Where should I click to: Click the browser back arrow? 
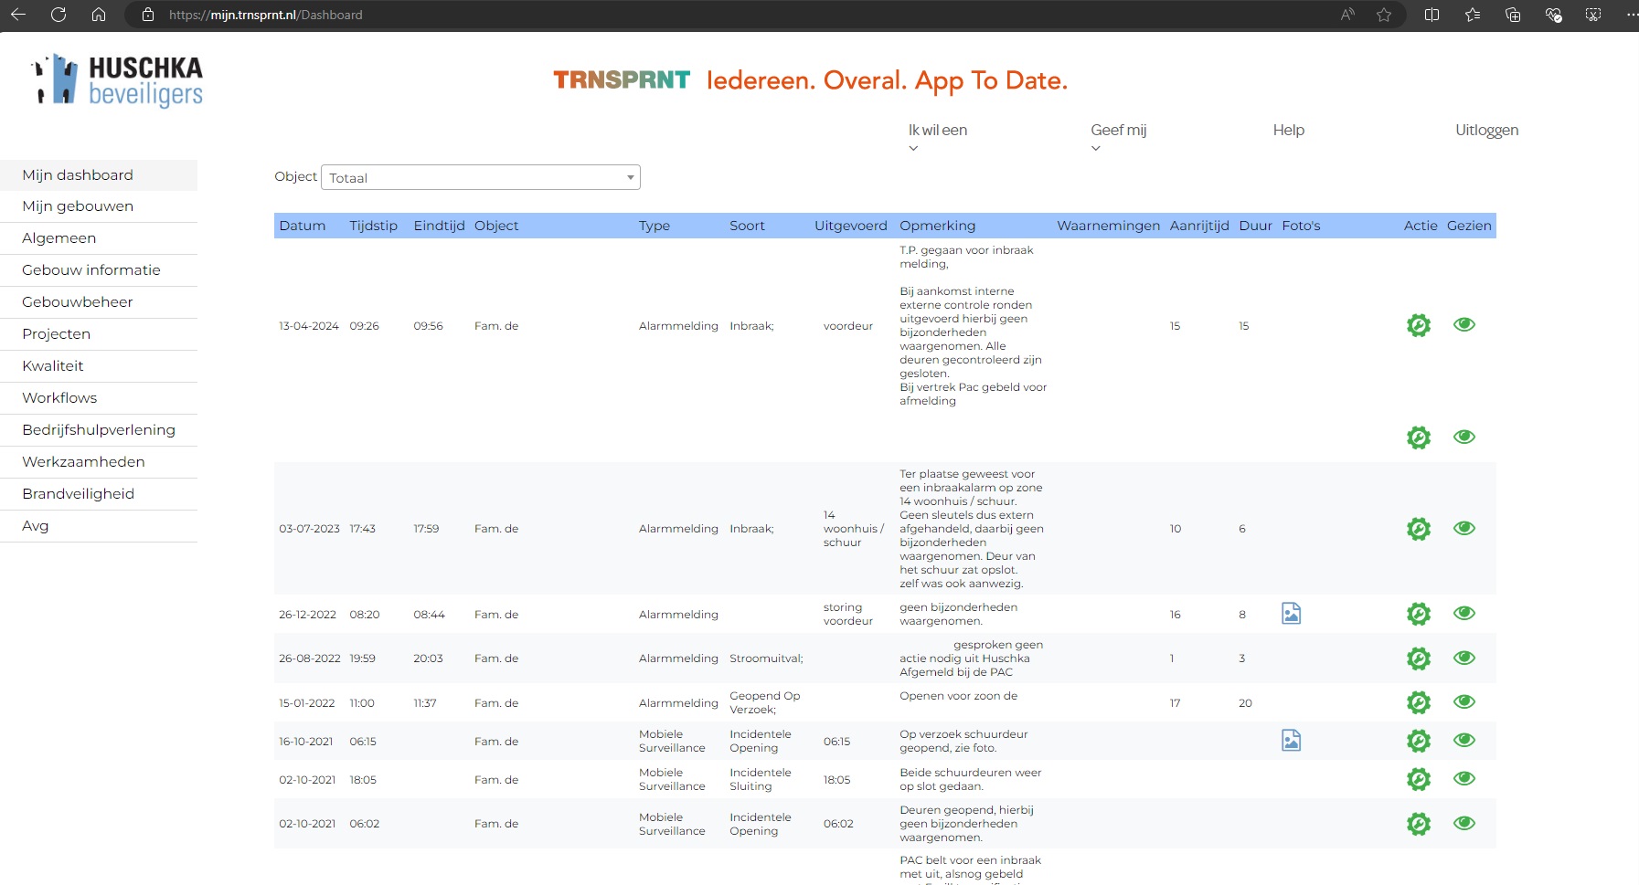pyautogui.click(x=18, y=15)
